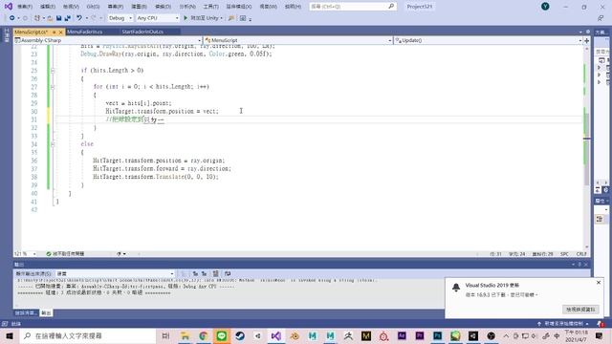The height and width of the screenshot is (344, 612).
Task: Click the notification bell icon
Action: click(456, 288)
